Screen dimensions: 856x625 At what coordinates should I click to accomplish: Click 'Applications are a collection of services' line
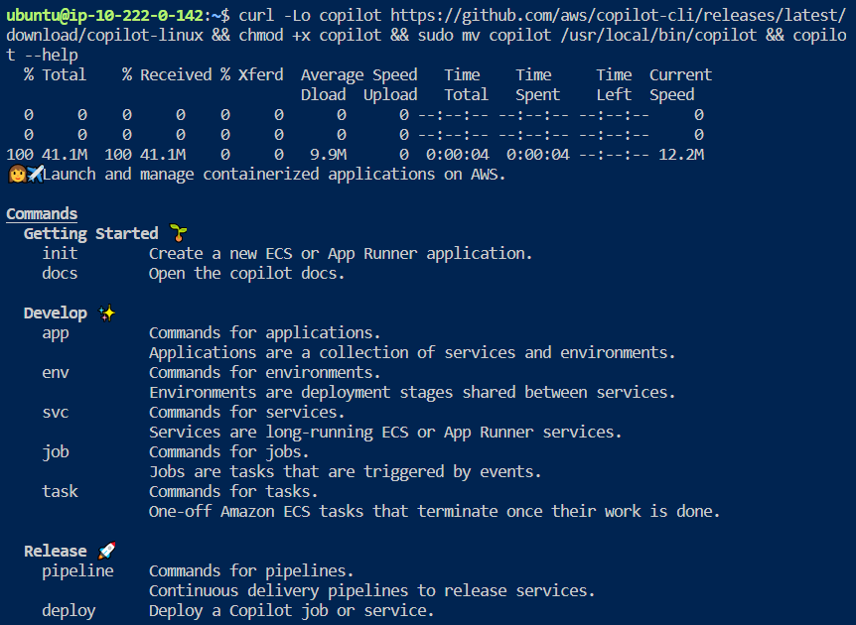pos(413,353)
